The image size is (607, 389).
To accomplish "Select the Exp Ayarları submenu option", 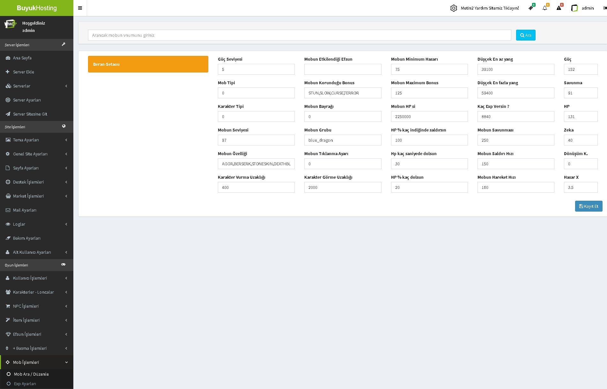I will [25, 384].
